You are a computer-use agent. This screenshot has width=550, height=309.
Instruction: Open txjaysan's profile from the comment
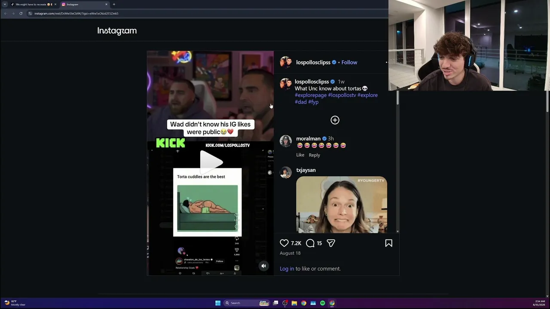(x=306, y=170)
